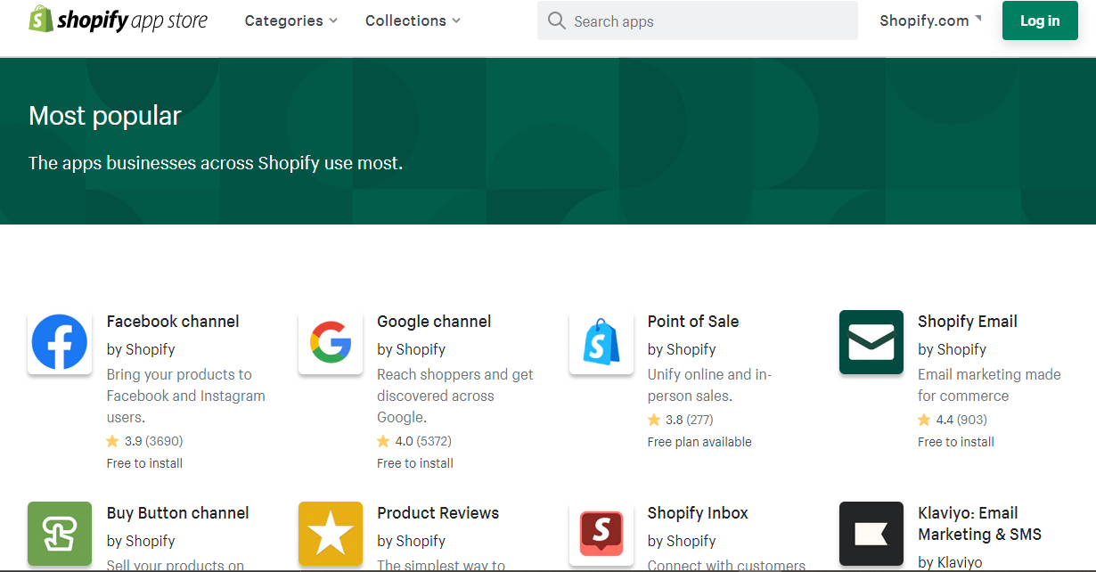Click the Log in button
This screenshot has height=572, width=1096.
pos(1040,20)
